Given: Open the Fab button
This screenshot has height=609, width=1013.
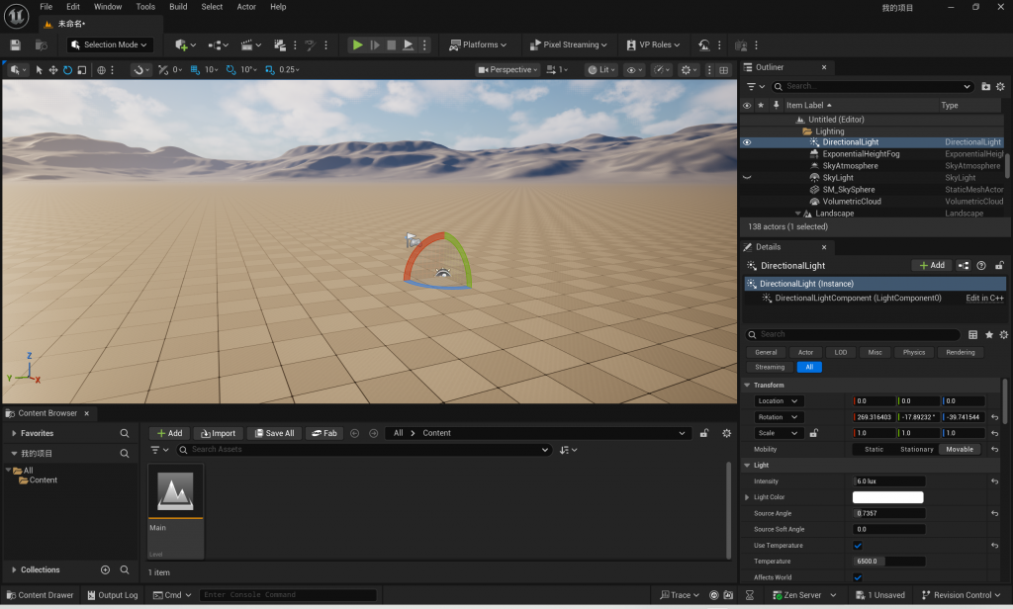Looking at the screenshot, I should (324, 433).
